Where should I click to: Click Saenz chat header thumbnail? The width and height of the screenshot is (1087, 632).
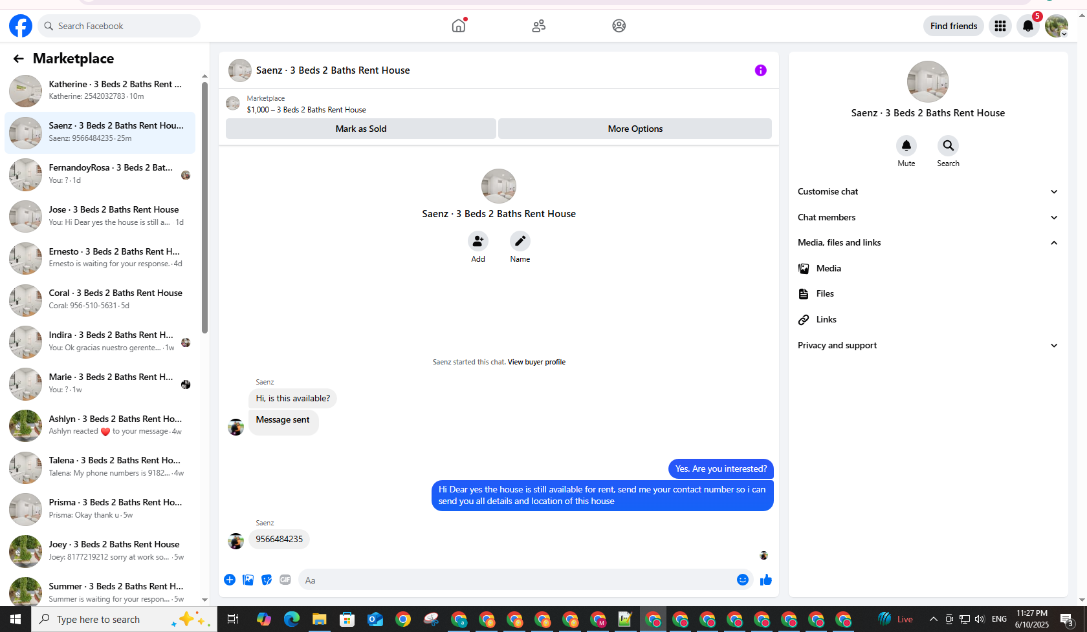click(240, 70)
